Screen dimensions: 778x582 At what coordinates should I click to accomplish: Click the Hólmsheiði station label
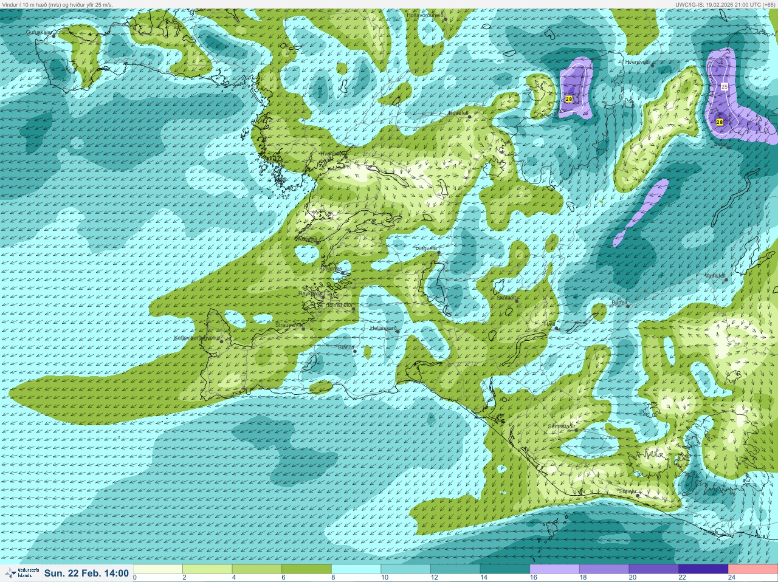coord(339,304)
